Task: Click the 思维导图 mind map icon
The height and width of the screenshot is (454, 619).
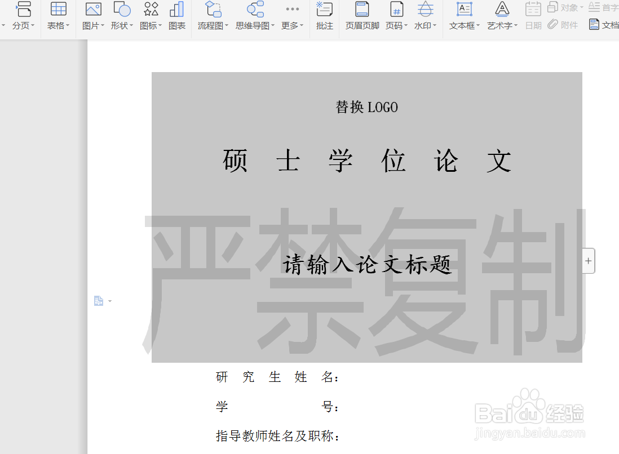Action: pyautogui.click(x=255, y=9)
